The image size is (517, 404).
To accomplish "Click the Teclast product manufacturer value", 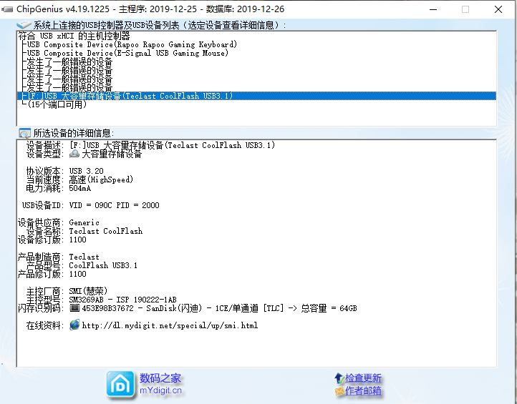I will click(x=84, y=257).
